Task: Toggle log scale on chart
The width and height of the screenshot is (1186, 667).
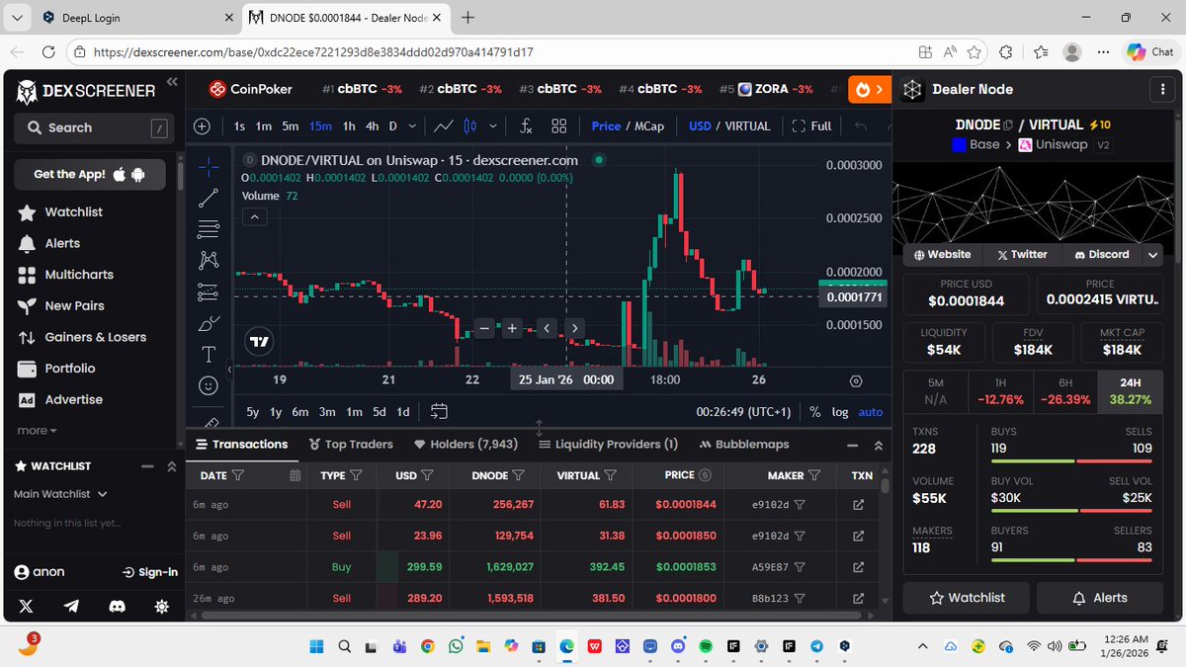Action: coord(840,411)
